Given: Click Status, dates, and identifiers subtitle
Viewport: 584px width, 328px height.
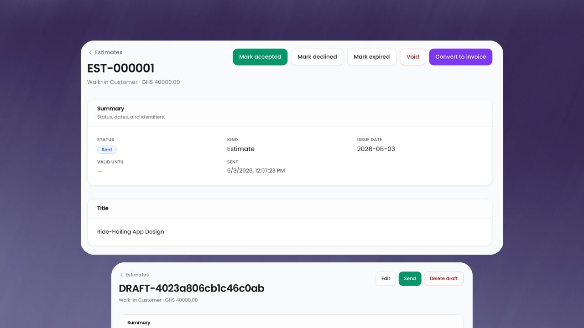Looking at the screenshot, I should click(x=131, y=117).
